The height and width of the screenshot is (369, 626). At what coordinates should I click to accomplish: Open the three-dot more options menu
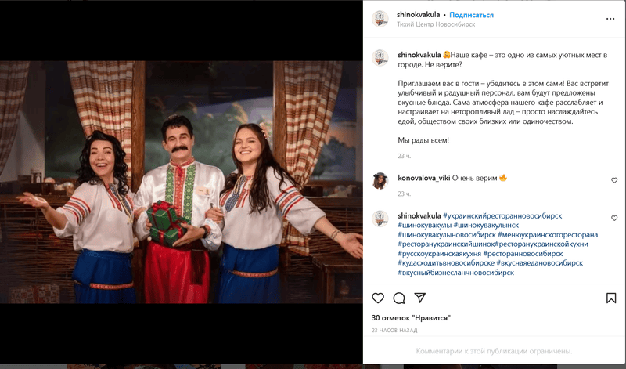click(610, 19)
